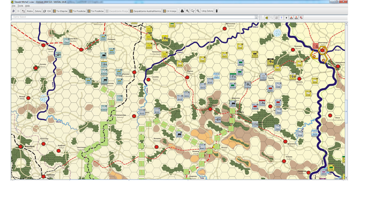This screenshot has height=207, width=373.
Task: Open the Tools menu
Action: point(20,6)
